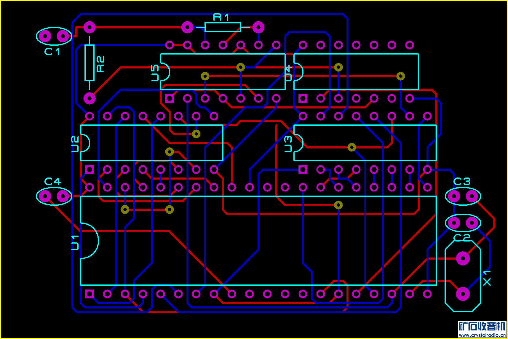
Task: Click the R1 designator label
Action: pyautogui.click(x=221, y=17)
